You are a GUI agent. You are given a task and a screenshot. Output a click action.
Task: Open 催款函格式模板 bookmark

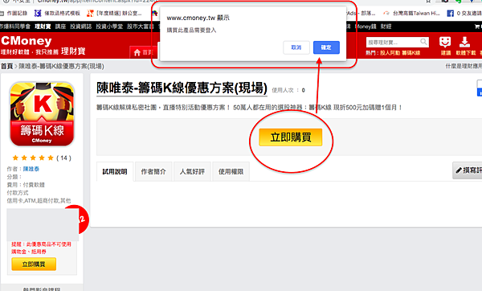point(58,13)
